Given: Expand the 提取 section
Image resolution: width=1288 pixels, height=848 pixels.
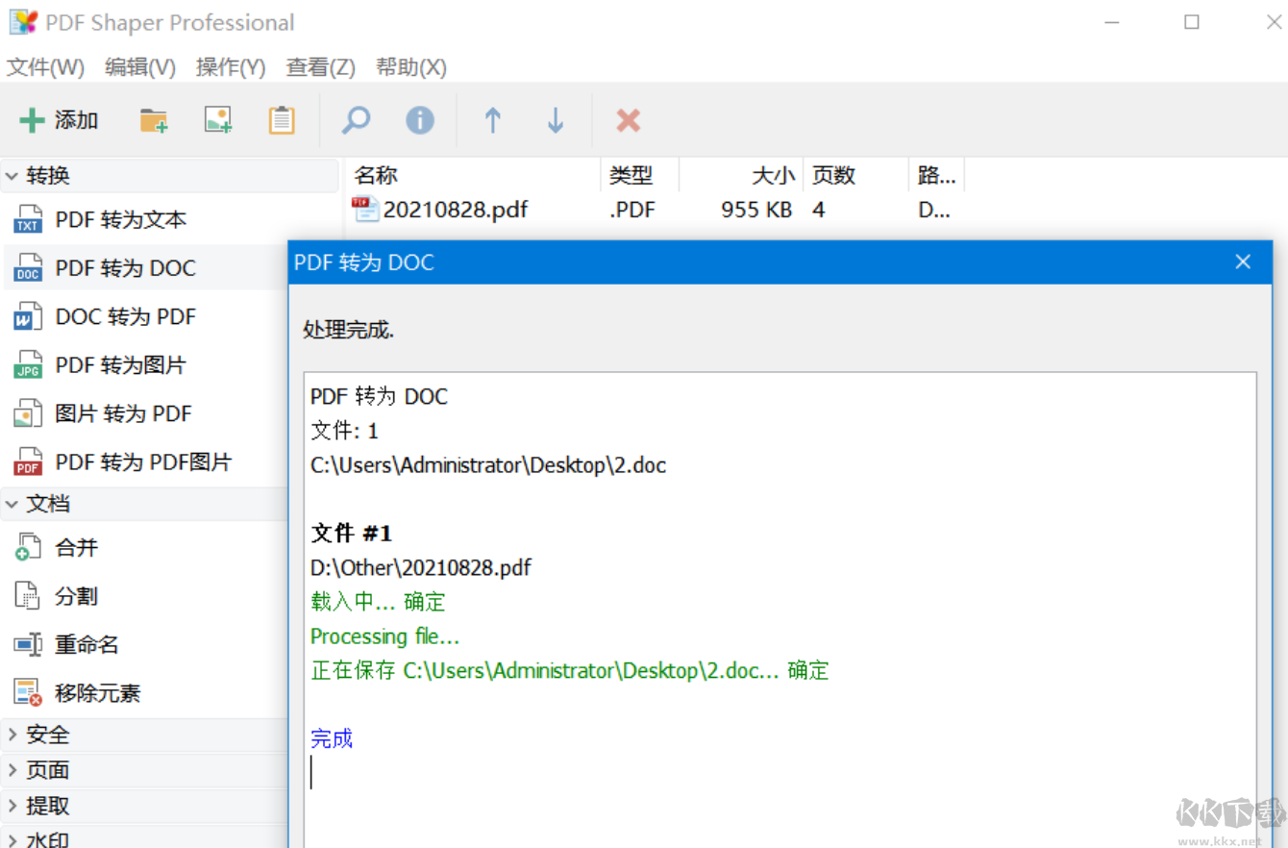Looking at the screenshot, I should click(x=12, y=807).
